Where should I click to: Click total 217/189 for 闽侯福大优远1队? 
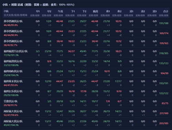click(164, 113)
